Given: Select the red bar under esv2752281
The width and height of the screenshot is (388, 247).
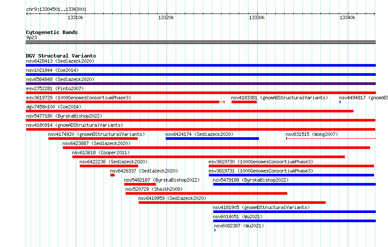Looking at the screenshot, I should coord(201,93).
